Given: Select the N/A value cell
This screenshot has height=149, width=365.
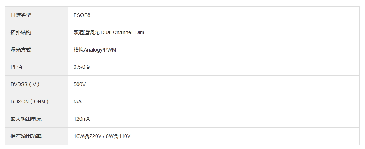Looking at the screenshot, I should pos(78,102).
